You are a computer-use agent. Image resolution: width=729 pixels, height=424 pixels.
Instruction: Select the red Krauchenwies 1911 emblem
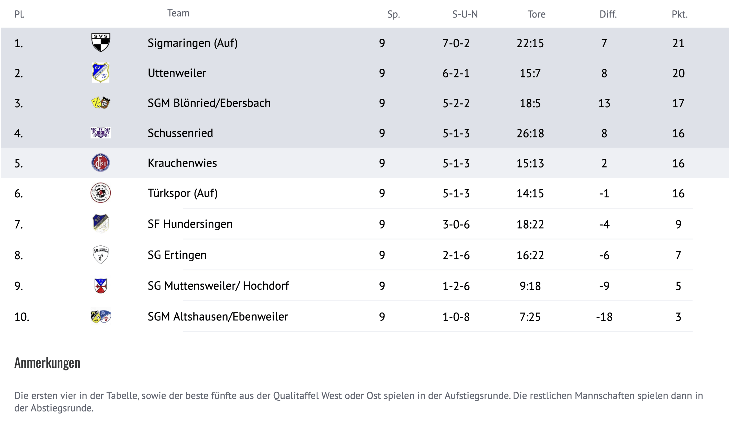pos(100,163)
